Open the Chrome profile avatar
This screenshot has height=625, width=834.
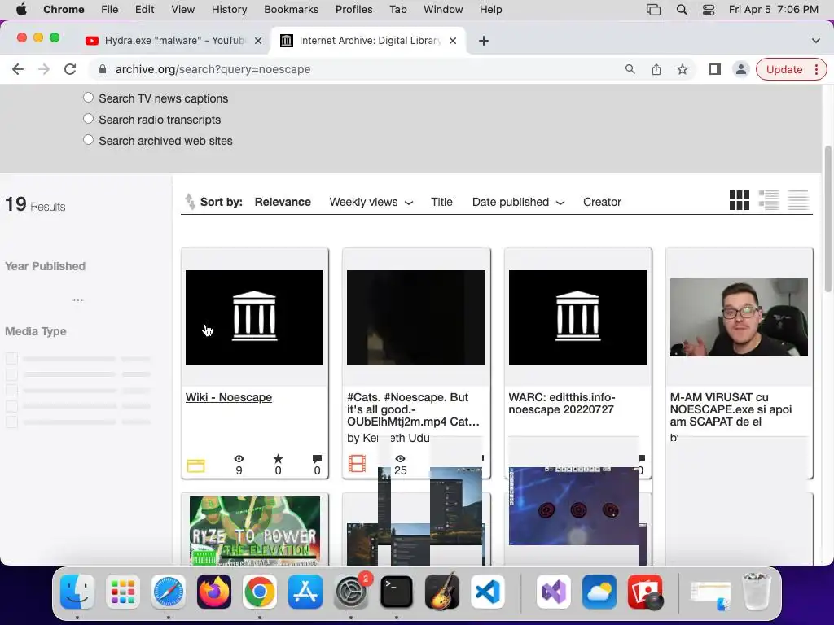(740, 69)
